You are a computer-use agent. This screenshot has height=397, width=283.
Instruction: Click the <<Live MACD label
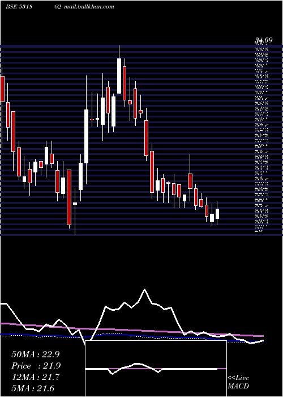[x=238, y=382]
